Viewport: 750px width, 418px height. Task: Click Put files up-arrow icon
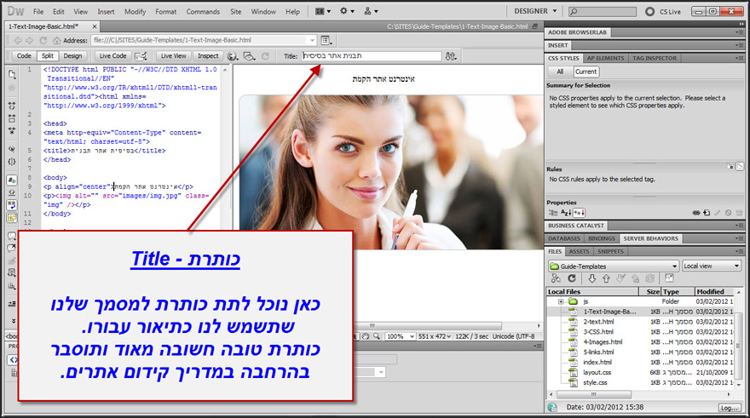click(x=606, y=278)
